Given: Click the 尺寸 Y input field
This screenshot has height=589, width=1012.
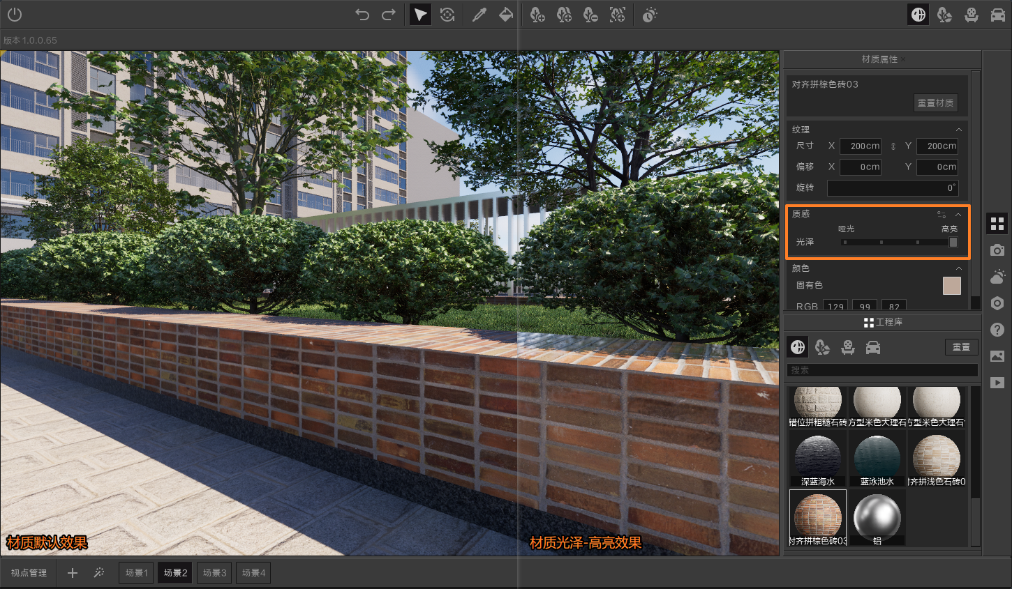Looking at the screenshot, I should click(x=937, y=146).
